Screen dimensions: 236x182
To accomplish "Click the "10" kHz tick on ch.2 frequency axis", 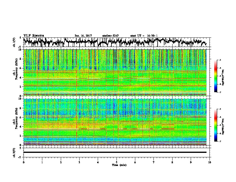I will pyautogui.click(x=20, y=99).
